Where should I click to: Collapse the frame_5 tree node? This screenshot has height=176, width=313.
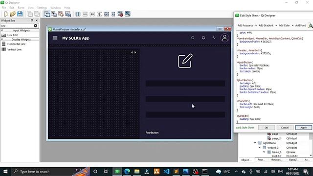tap(264, 152)
